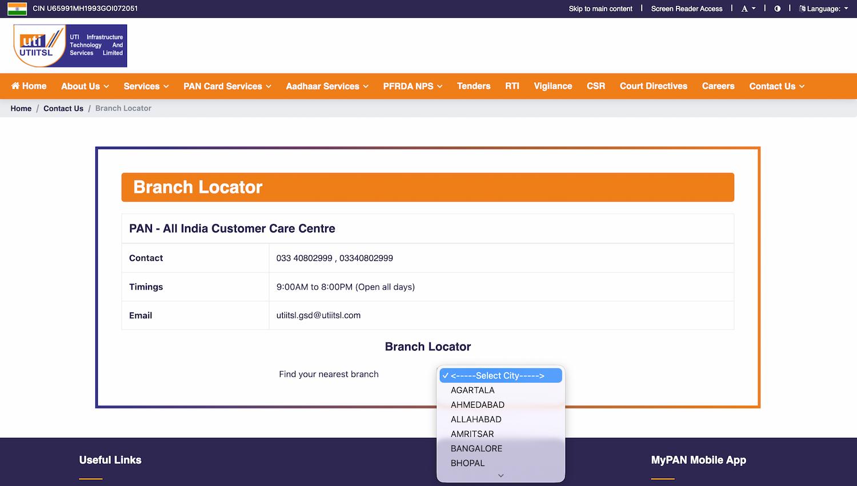Click Contact Us in the breadcrumb

click(63, 109)
